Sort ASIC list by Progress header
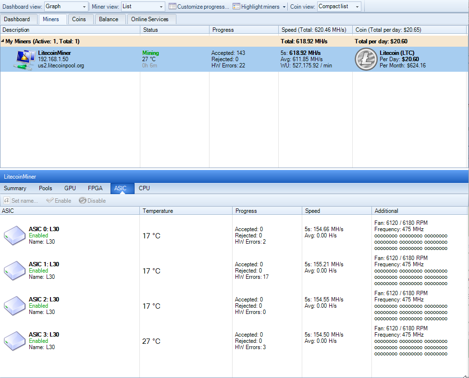 (267, 211)
